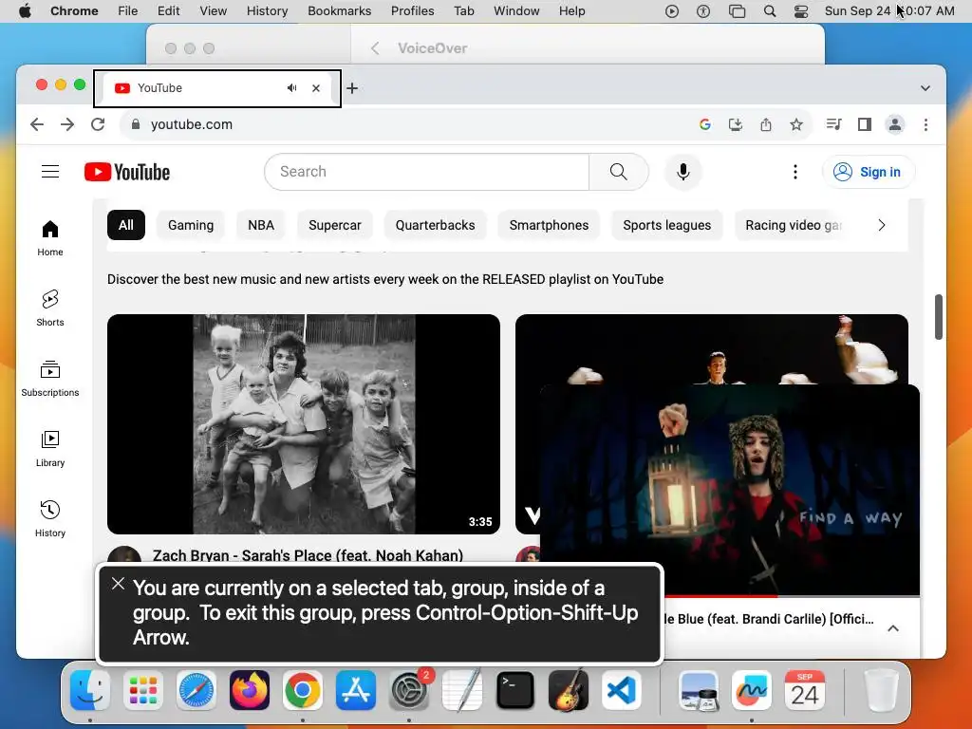Open the YouTube hamburger guide menu
This screenshot has width=972, height=729.
point(50,172)
